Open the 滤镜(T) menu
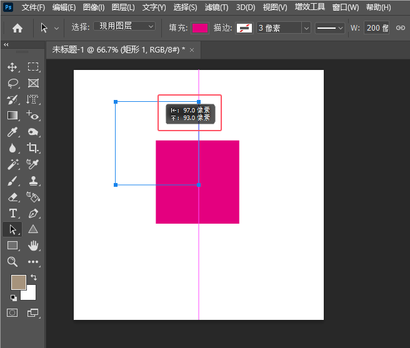The image size is (410, 348). coord(216,7)
